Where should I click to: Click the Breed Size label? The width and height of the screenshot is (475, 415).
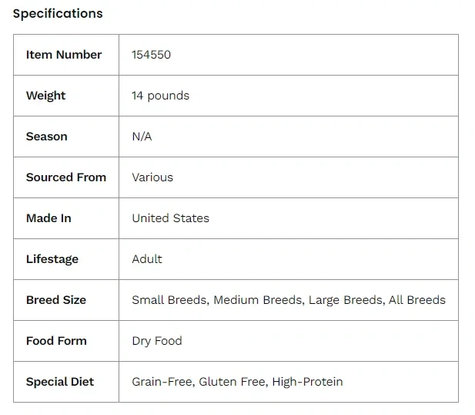click(56, 300)
